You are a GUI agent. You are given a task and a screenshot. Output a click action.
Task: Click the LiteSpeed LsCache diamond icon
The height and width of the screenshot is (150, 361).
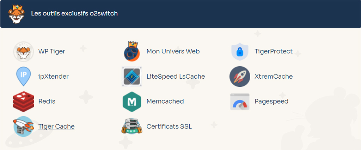(132, 77)
